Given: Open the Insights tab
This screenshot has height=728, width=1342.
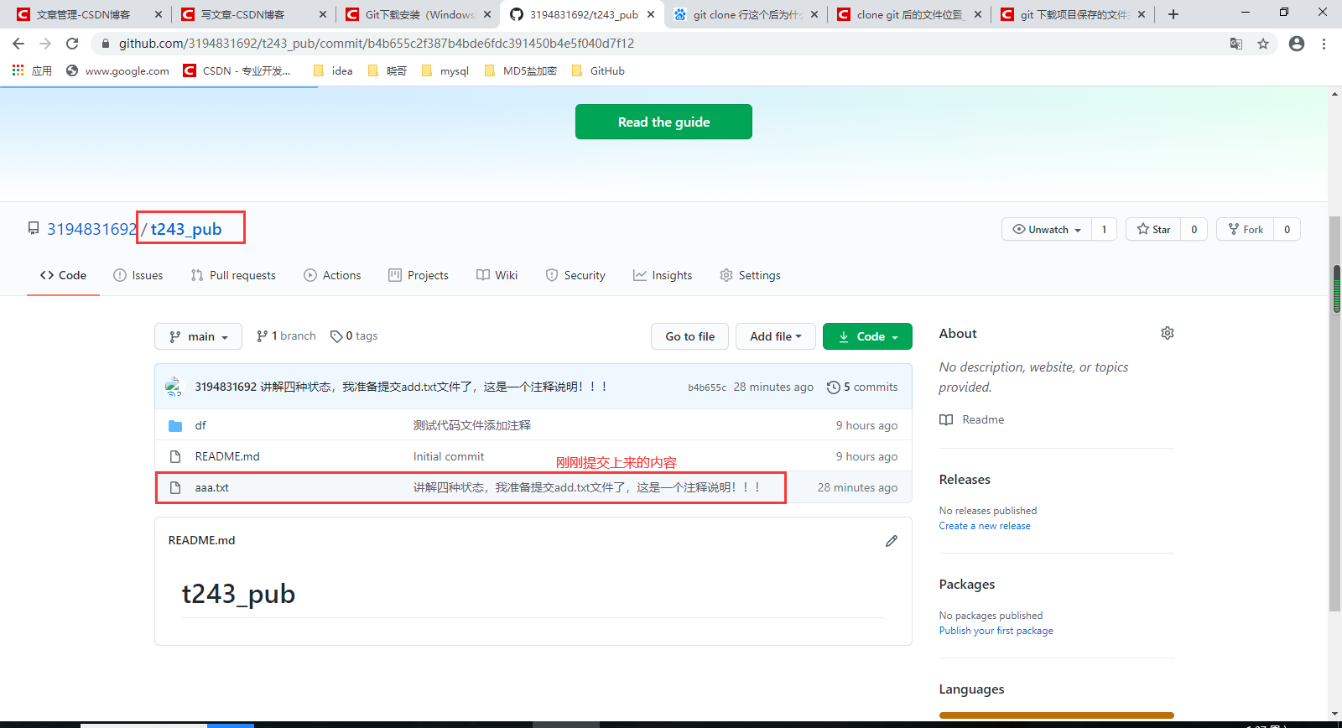Looking at the screenshot, I should pos(663,275).
